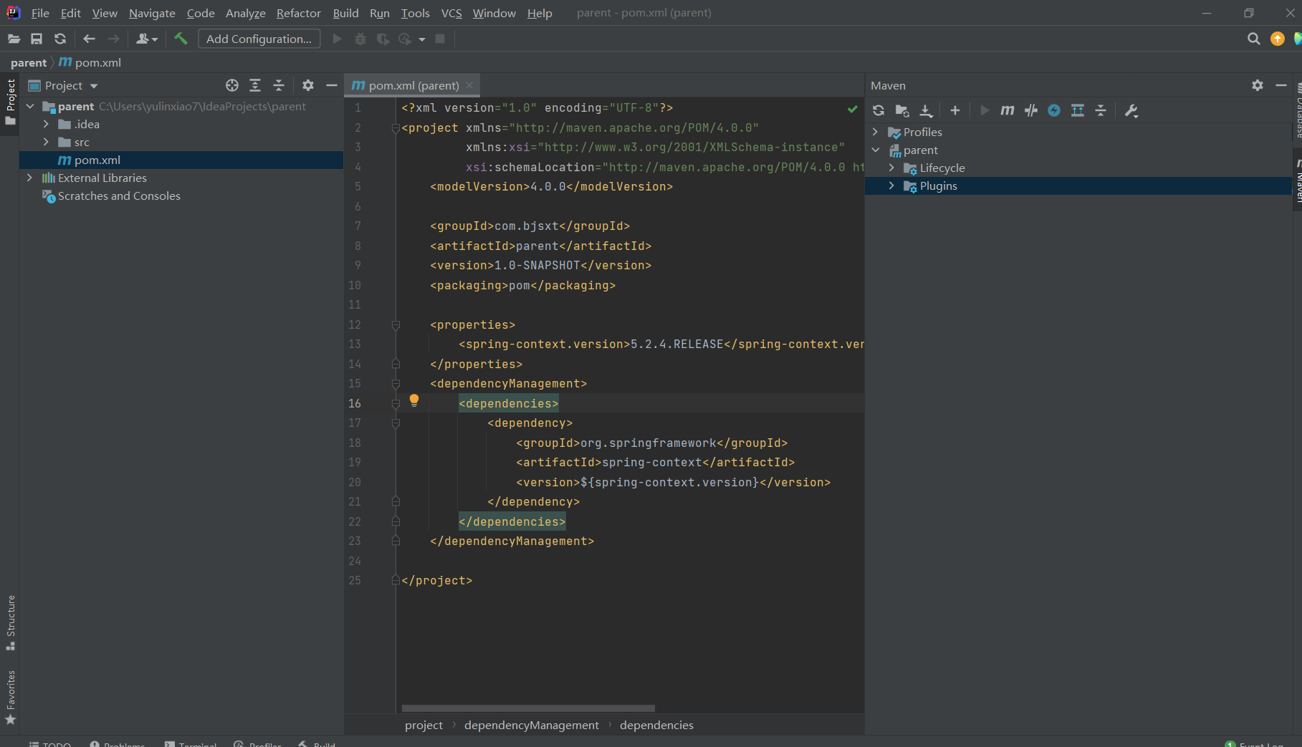The width and height of the screenshot is (1302, 747).
Task: Reload all Maven projects
Action: (x=879, y=110)
